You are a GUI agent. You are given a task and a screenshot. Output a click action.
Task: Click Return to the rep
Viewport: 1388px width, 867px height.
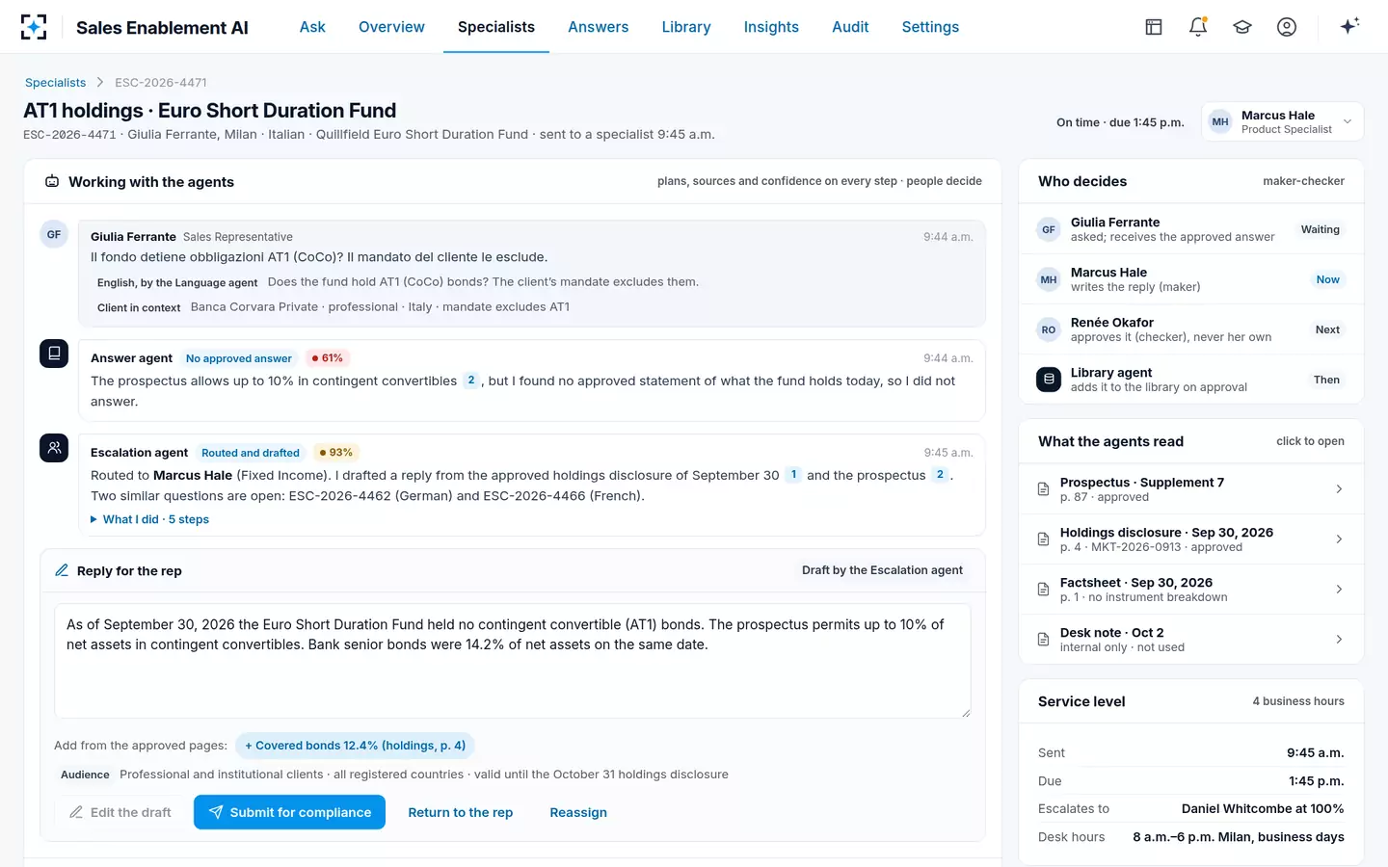[x=461, y=812]
